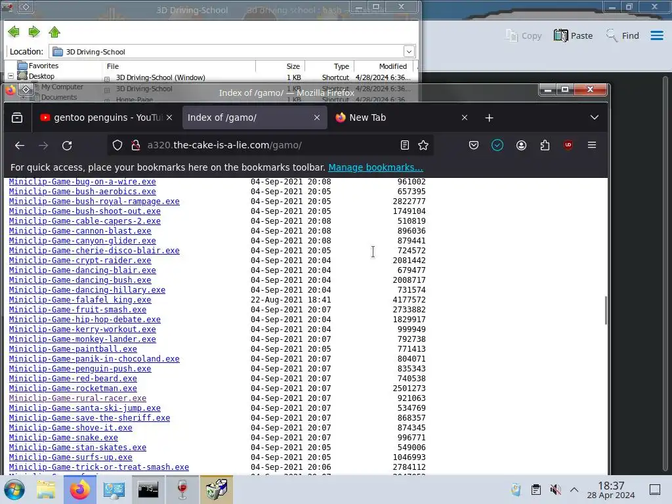The height and width of the screenshot is (504, 672).
Task: Open the blue hamburger menu in background window
Action: pyautogui.click(x=656, y=35)
